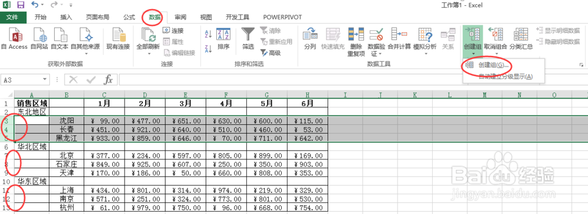Viewport: 588px width, 214px height.
Task: Switch to the 插入 ribbon tab
Action: (x=66, y=17)
